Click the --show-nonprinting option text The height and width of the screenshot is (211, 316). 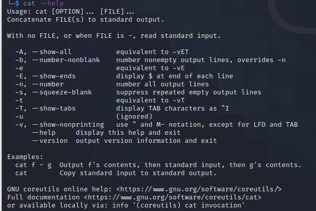click(68, 125)
